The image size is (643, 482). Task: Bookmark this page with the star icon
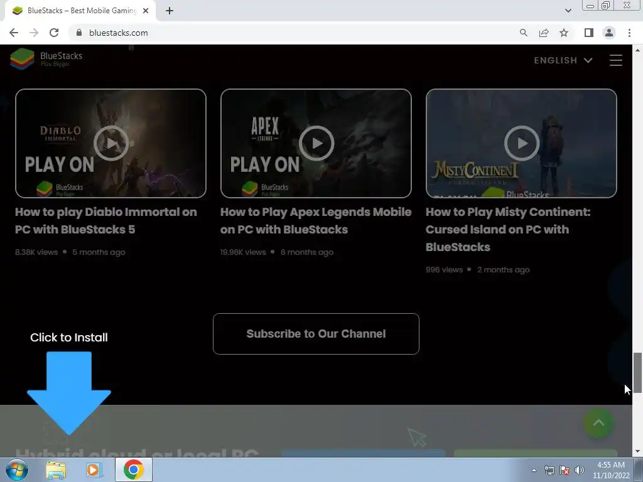[x=564, y=33]
